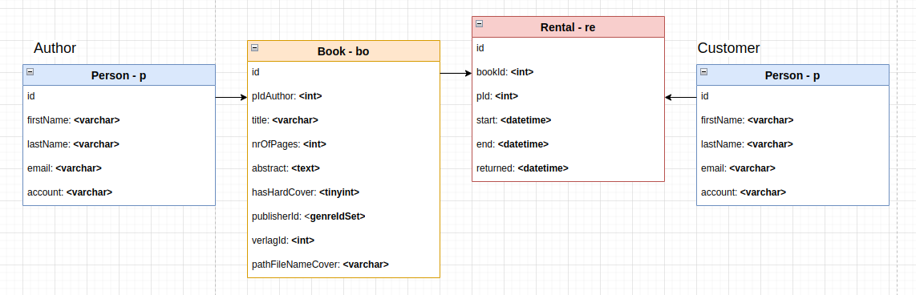Viewport: 916px width, 295px height.
Task: Select the bookId: <int> row
Action: 569,72
